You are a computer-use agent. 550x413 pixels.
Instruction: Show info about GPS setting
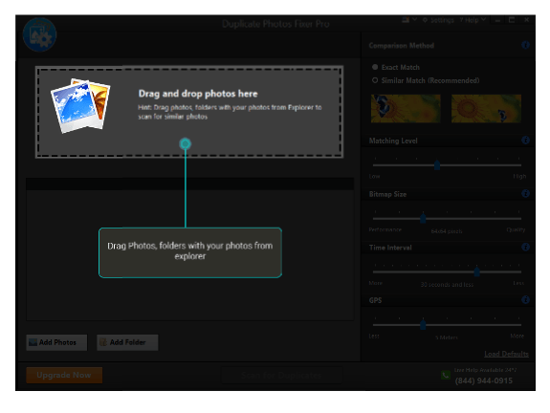[525, 300]
